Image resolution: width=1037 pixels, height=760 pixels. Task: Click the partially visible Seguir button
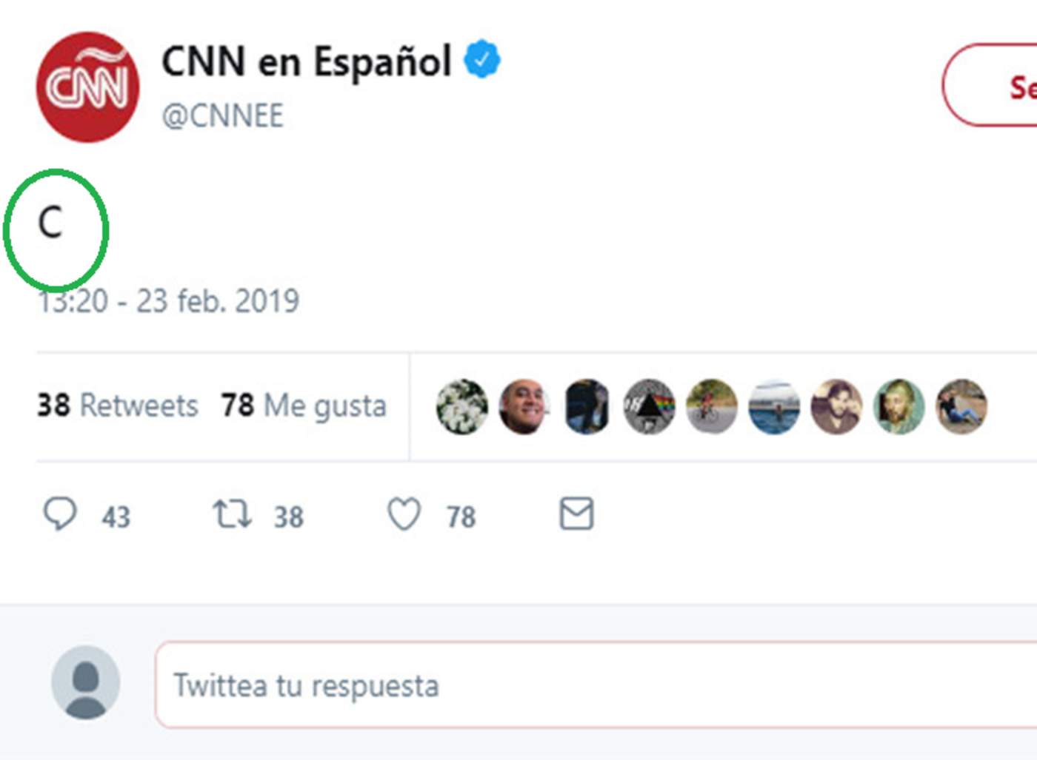click(993, 85)
